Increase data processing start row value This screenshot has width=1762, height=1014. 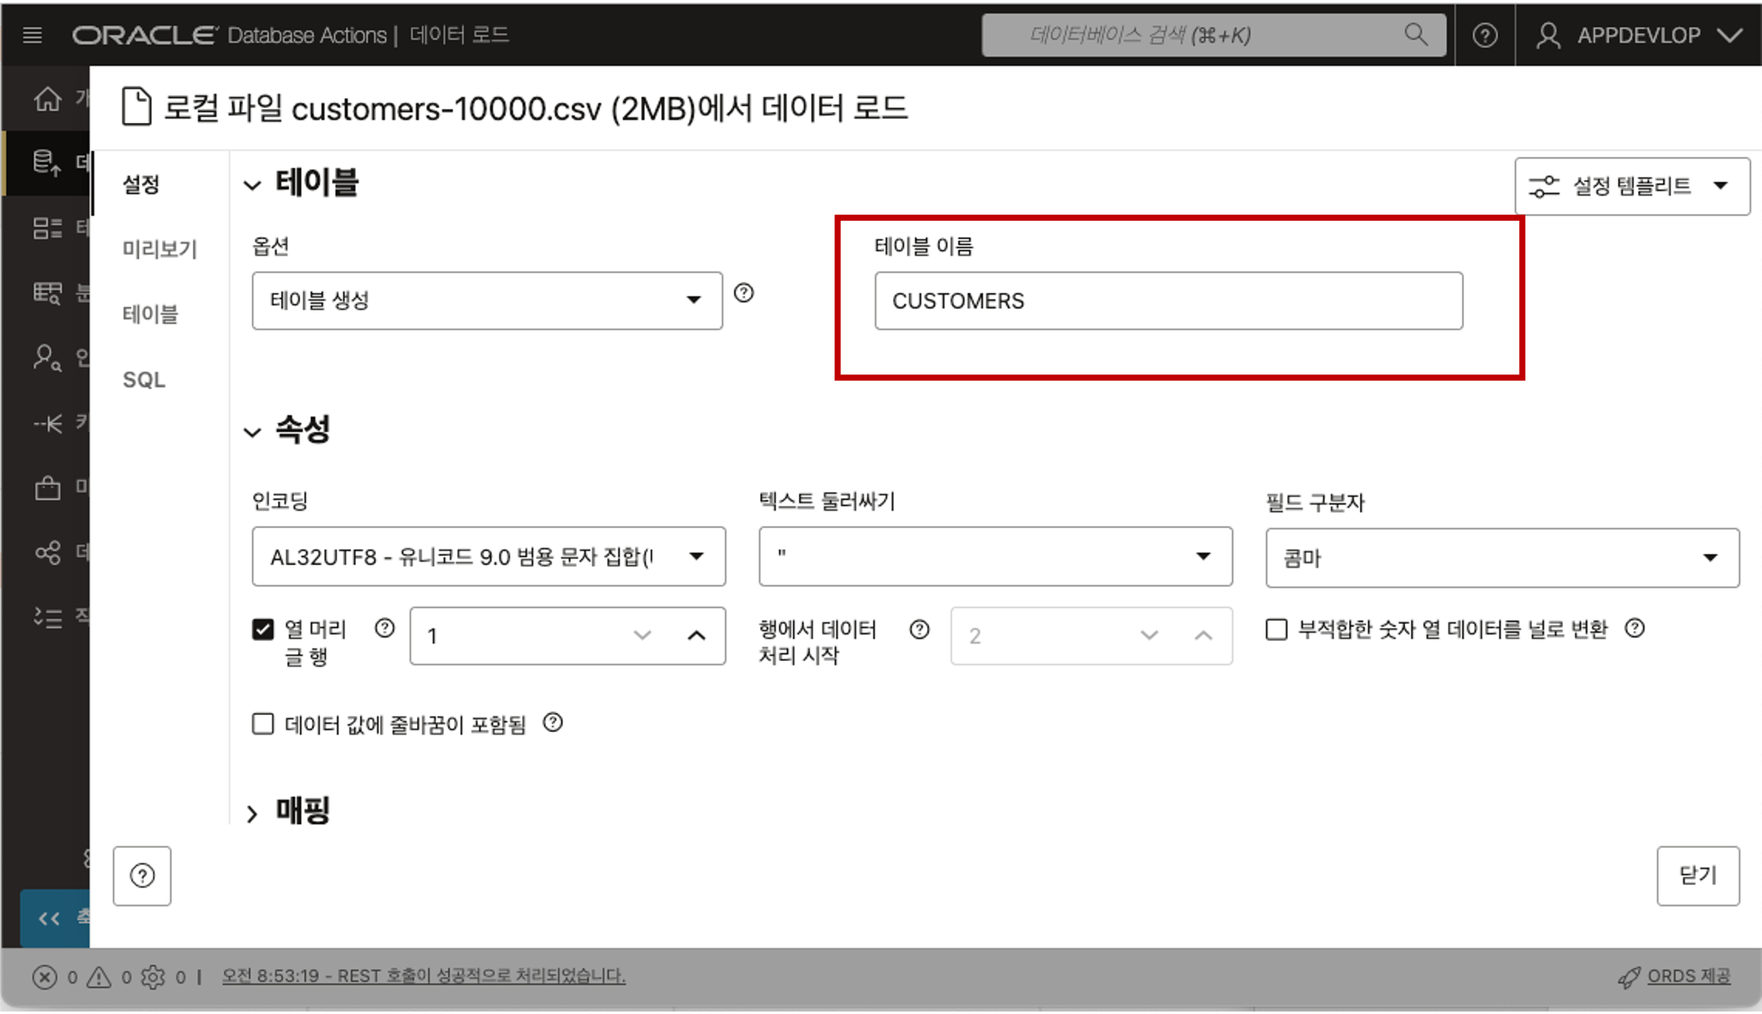(x=1203, y=635)
